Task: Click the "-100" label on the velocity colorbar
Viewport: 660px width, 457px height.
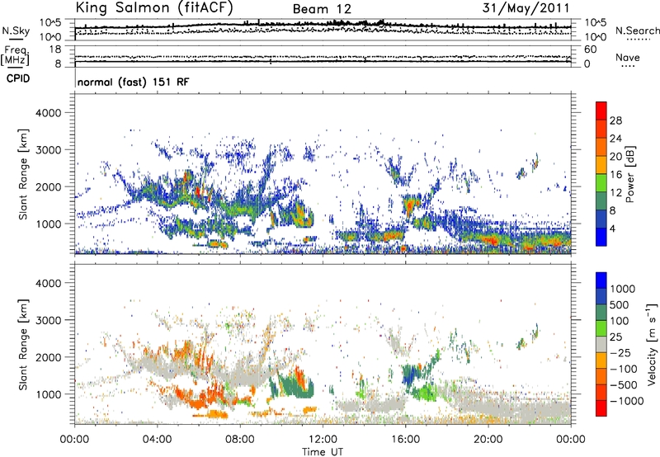Action: (x=623, y=369)
